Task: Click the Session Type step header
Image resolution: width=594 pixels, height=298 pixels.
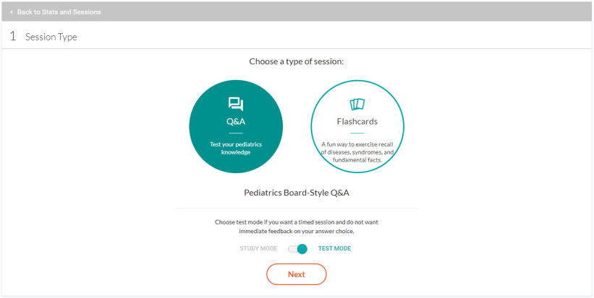Action: pos(51,37)
